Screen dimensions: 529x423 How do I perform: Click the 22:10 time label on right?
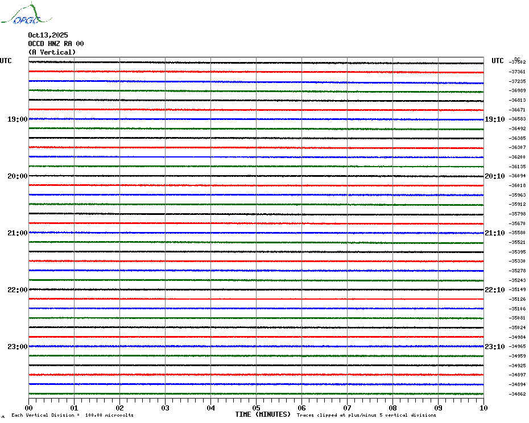[494, 290]
